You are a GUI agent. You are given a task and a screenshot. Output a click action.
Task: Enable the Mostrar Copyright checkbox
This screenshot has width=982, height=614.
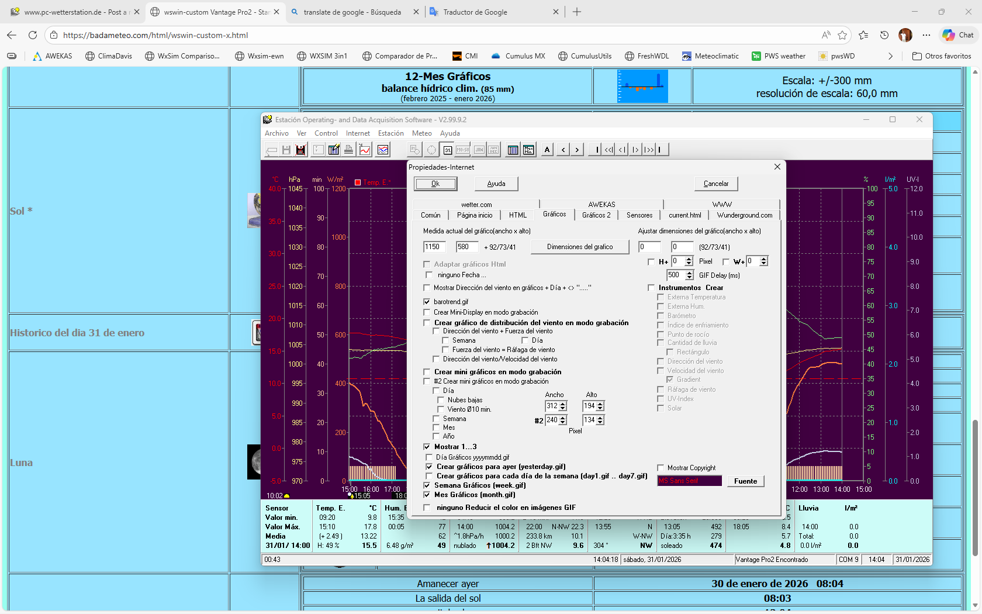(661, 468)
